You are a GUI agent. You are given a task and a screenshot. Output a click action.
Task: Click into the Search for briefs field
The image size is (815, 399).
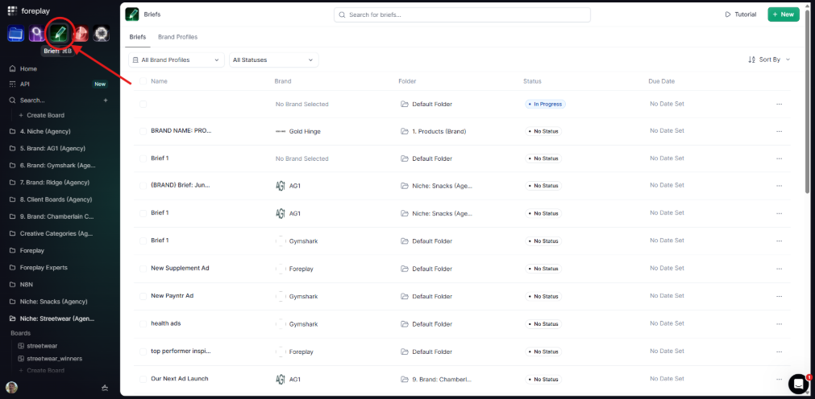pos(462,14)
